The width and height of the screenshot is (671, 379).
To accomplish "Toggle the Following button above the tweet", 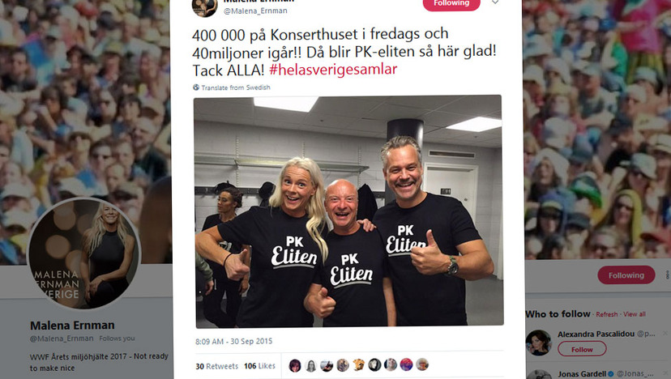I will 451,4.
